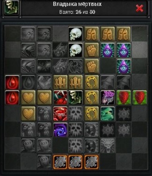The height and width of the screenshot is (176, 152).
Task: Pick the upper red blood drop talent
Action: 12,82
